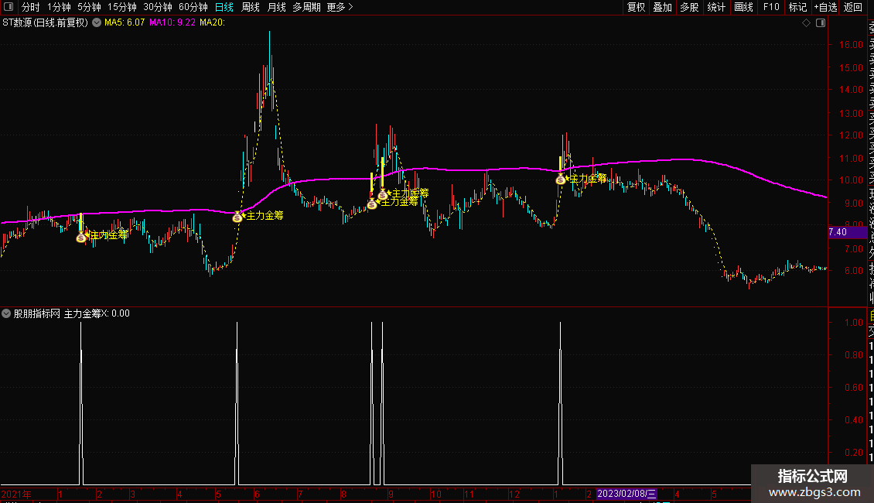Screen dimensions: 874x503
Task: Switch to 15分钟 chart period
Action: (122, 7)
